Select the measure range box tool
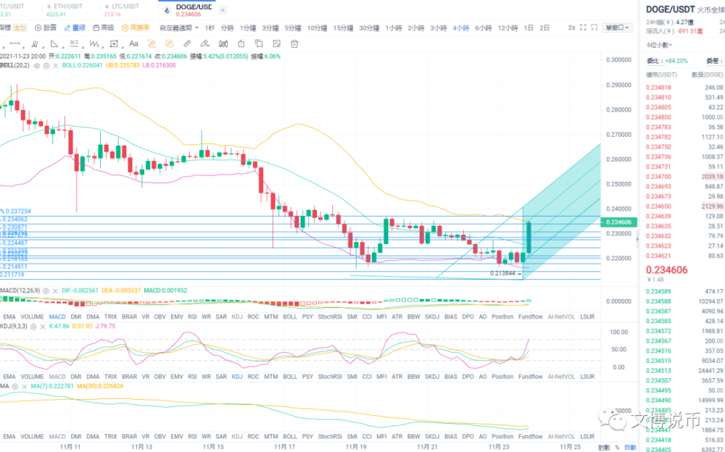725x452 pixels. [114, 44]
